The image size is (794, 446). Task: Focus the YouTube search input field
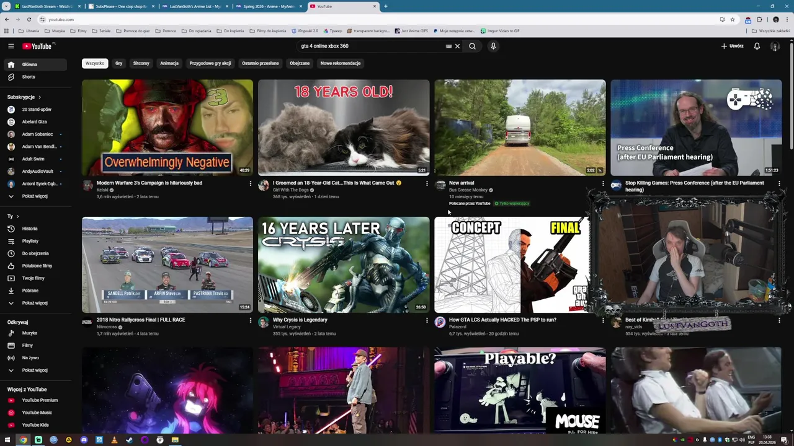click(x=370, y=46)
